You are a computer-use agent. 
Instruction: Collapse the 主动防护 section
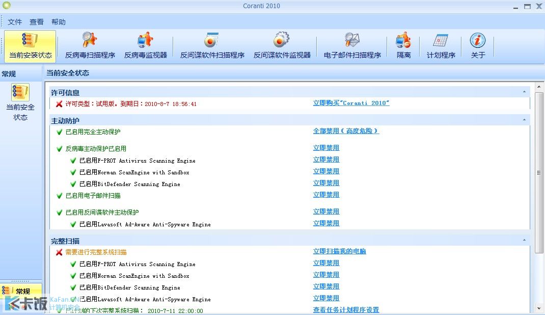coord(524,120)
